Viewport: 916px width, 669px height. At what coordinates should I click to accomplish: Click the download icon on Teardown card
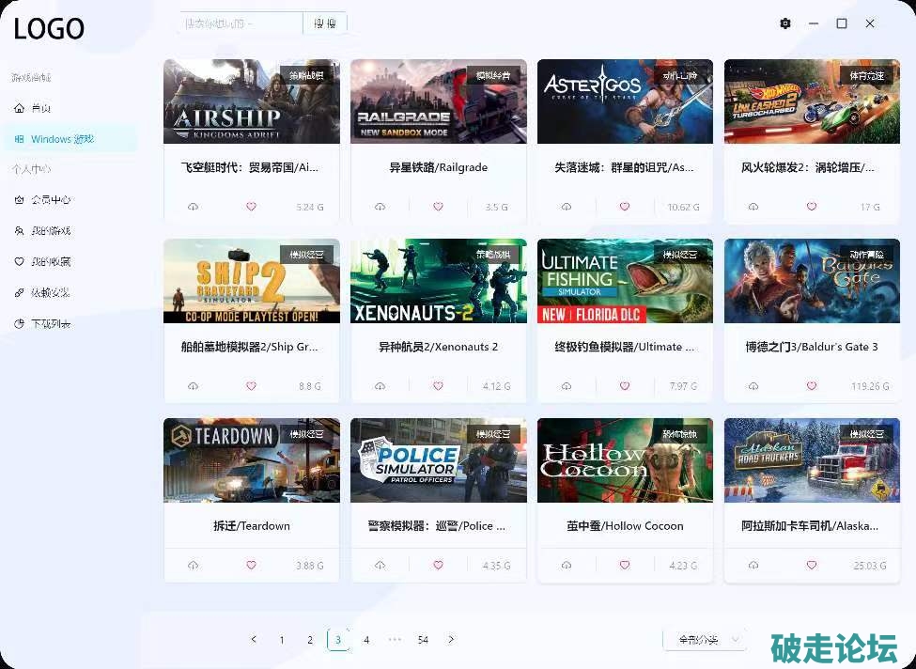coord(194,566)
